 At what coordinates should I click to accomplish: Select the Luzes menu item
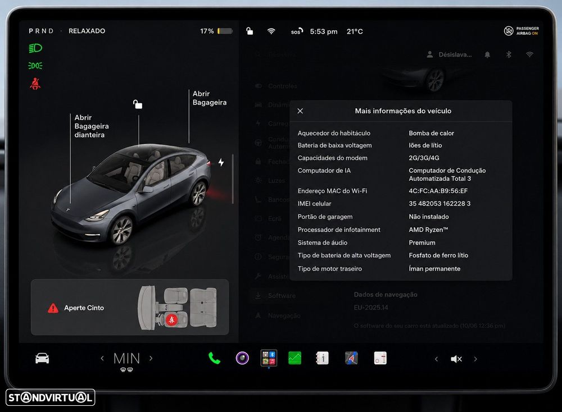[x=271, y=180]
